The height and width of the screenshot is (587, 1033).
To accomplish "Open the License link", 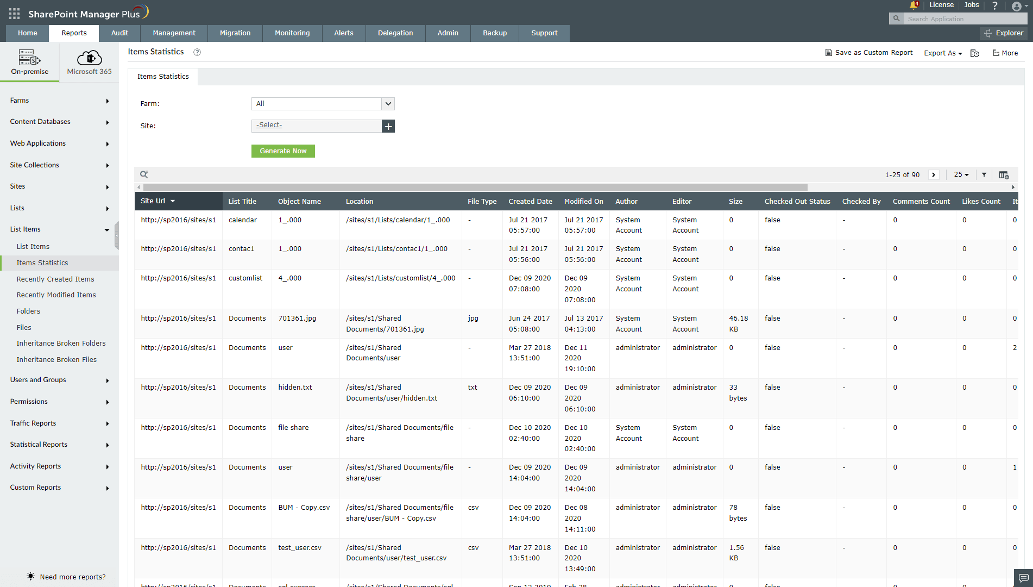I will 941,5.
